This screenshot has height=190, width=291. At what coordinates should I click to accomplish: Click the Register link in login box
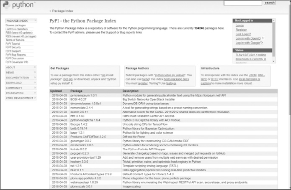[x=241, y=30]
